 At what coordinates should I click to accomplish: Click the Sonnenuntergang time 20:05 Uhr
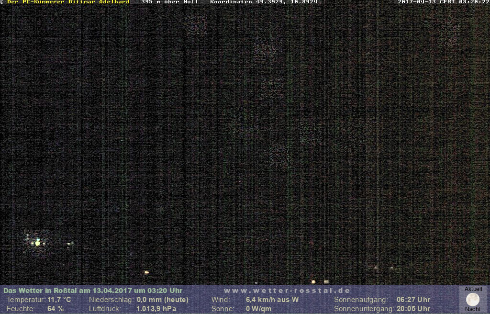point(413,309)
